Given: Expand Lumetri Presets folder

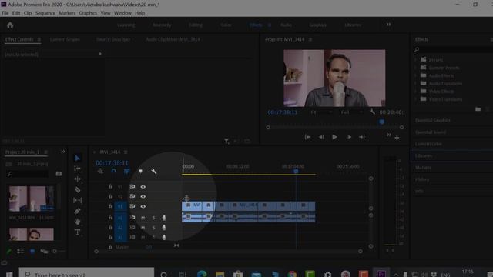Looking at the screenshot, I should 416,68.
